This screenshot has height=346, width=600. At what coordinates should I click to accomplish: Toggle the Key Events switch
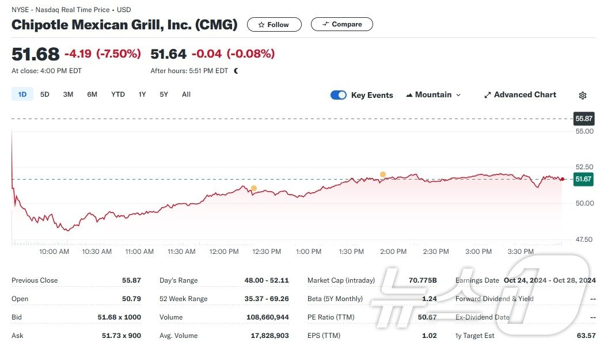pyautogui.click(x=339, y=95)
